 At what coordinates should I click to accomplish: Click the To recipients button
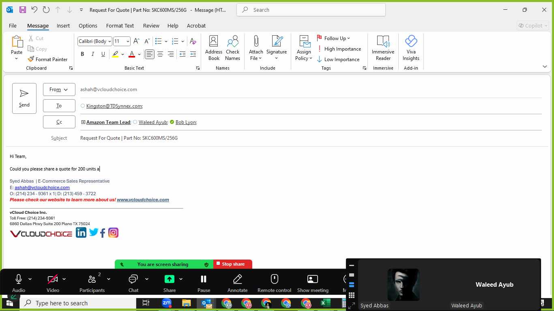59,106
